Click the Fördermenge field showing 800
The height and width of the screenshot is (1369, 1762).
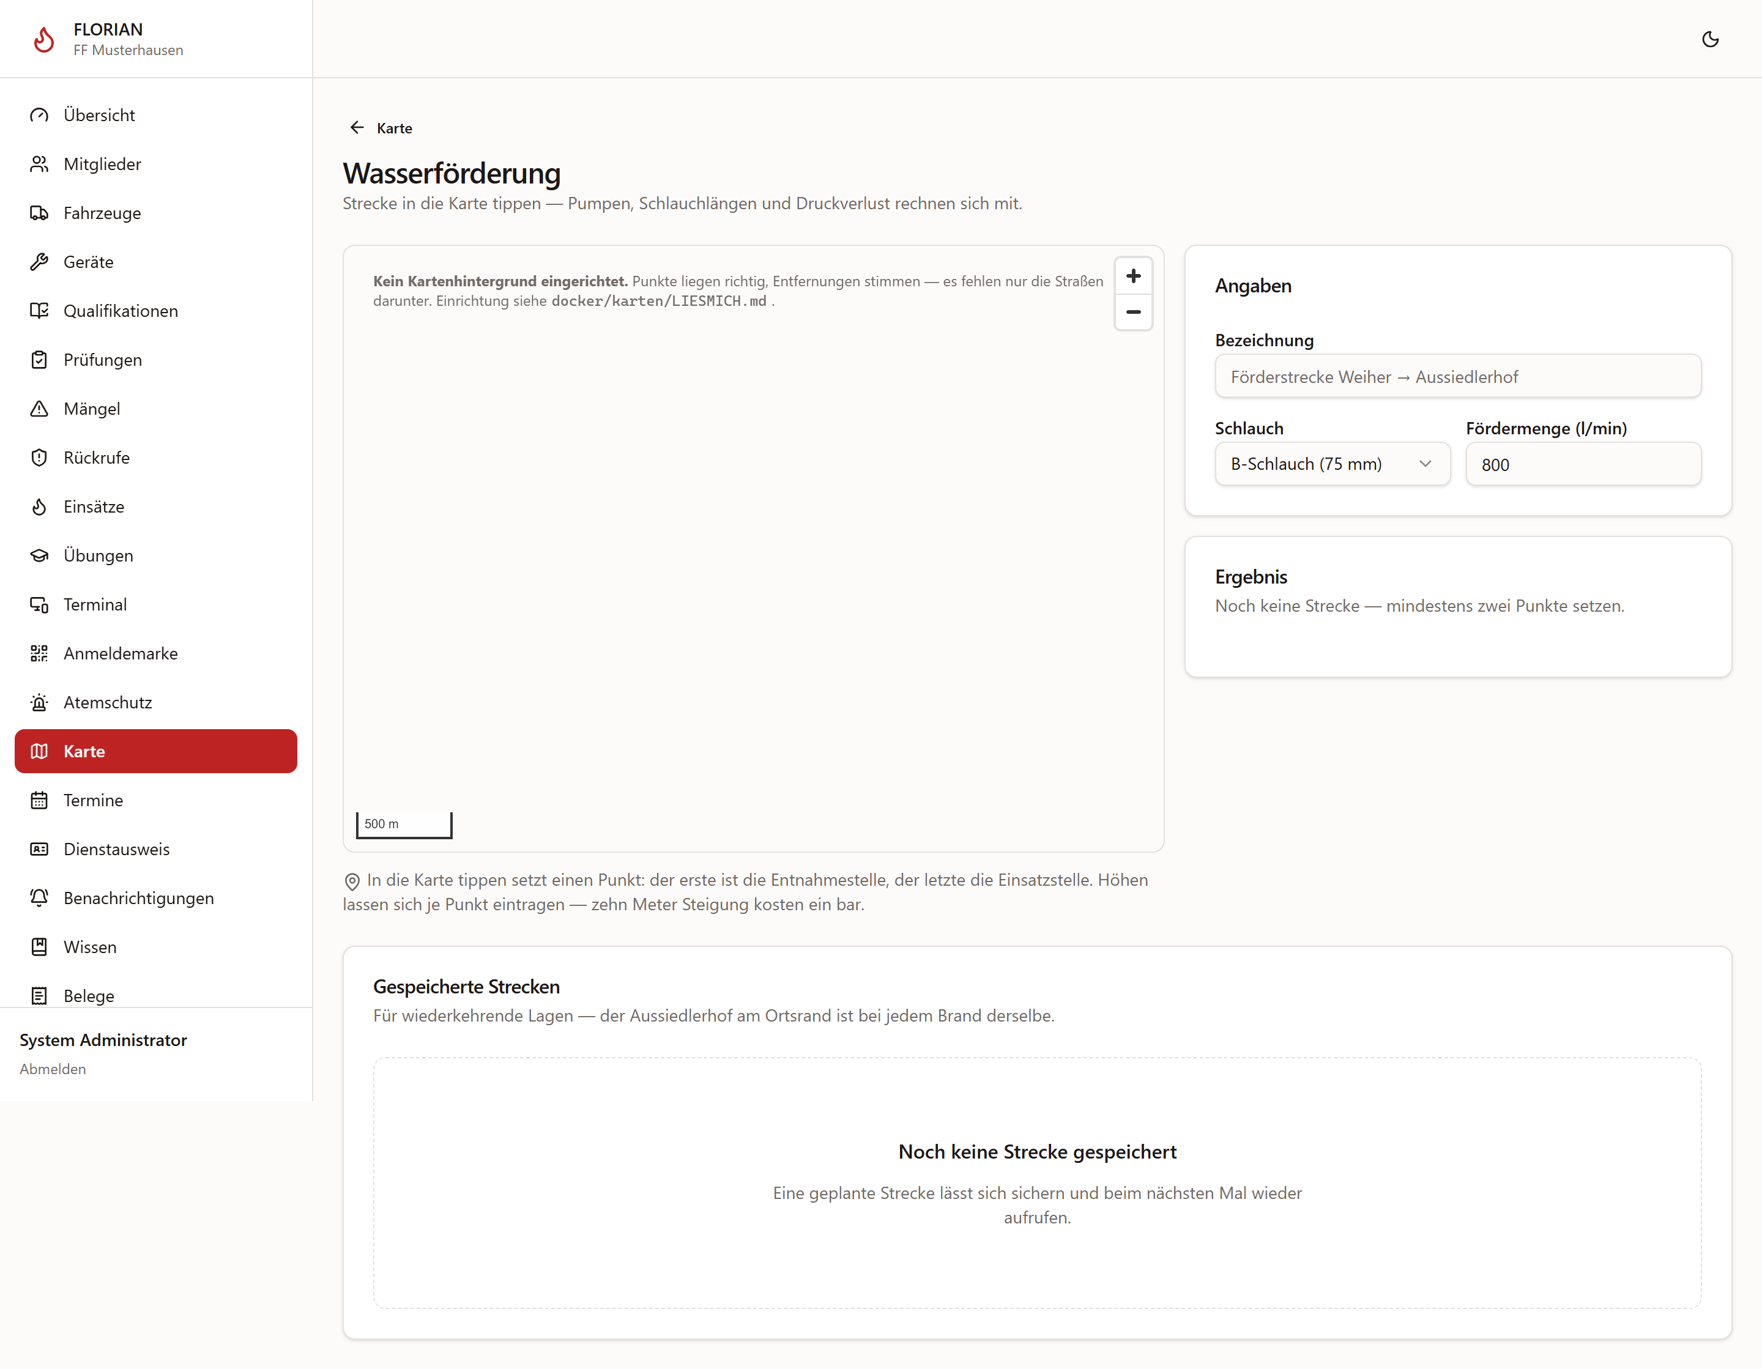(1583, 464)
